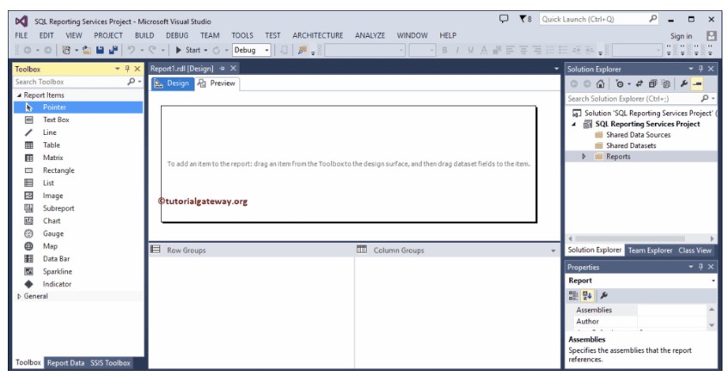Click the Open File folder icon

click(87, 50)
